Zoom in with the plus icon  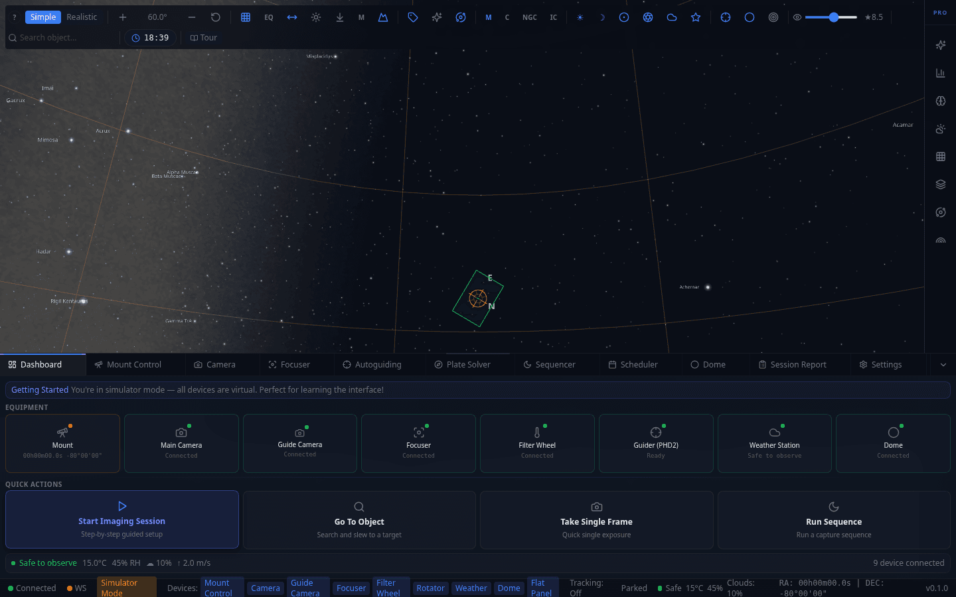click(123, 17)
